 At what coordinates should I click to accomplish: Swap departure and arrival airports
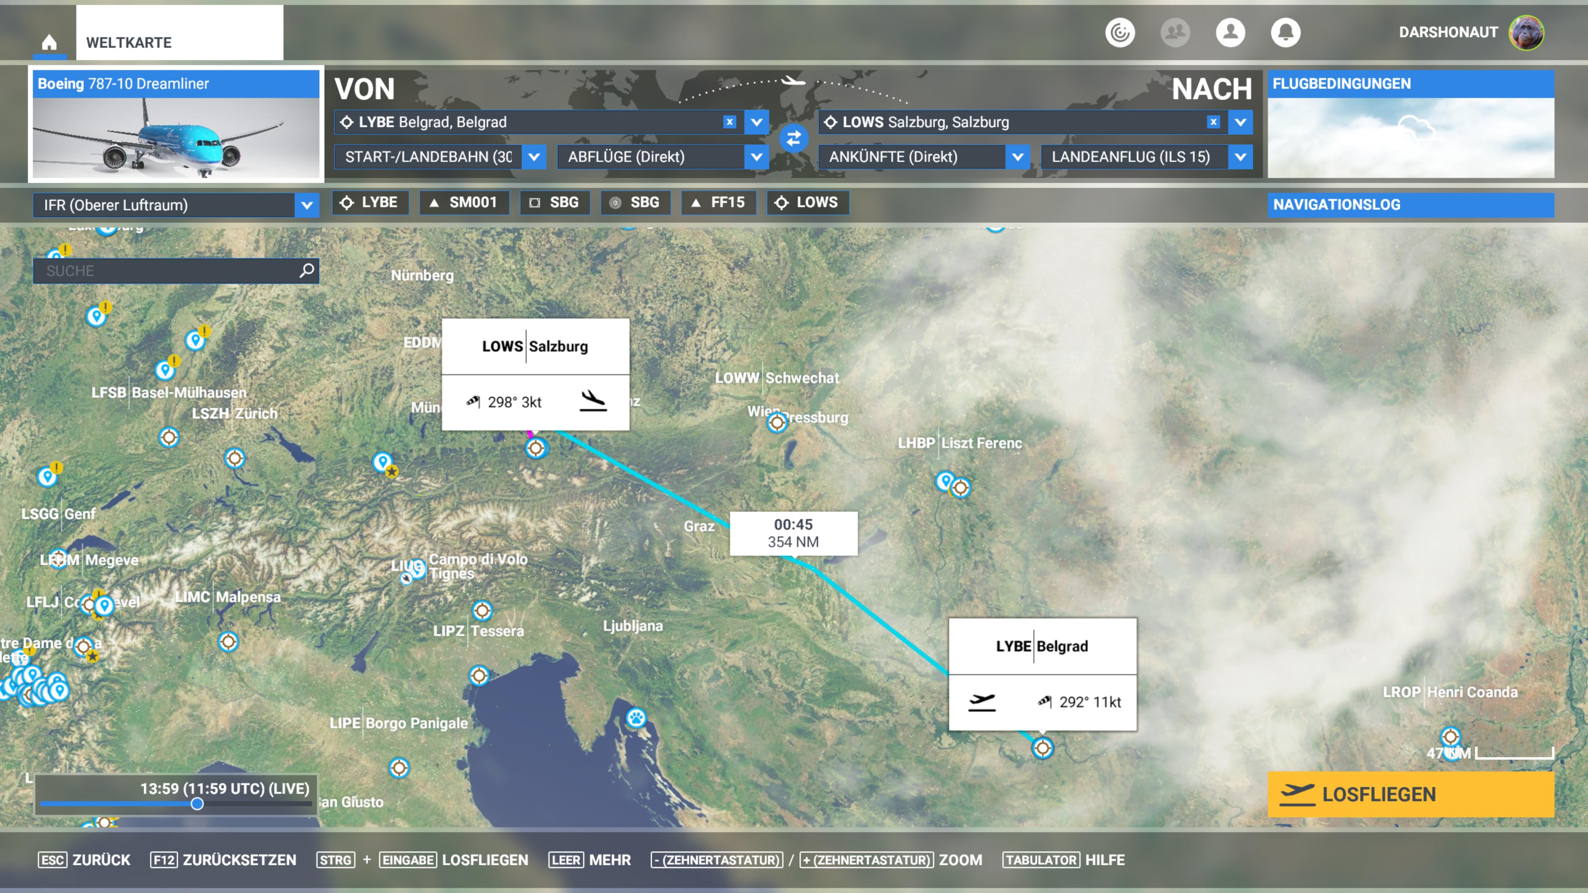coord(794,138)
